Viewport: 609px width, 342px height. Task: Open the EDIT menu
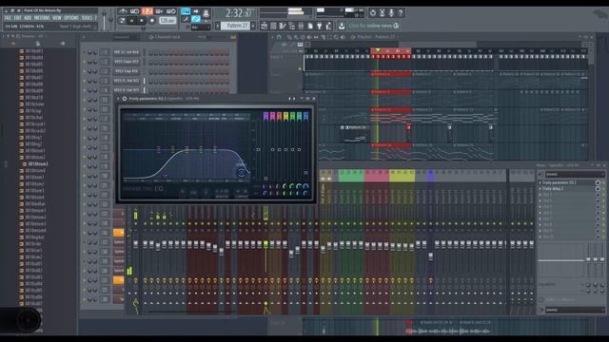18,18
